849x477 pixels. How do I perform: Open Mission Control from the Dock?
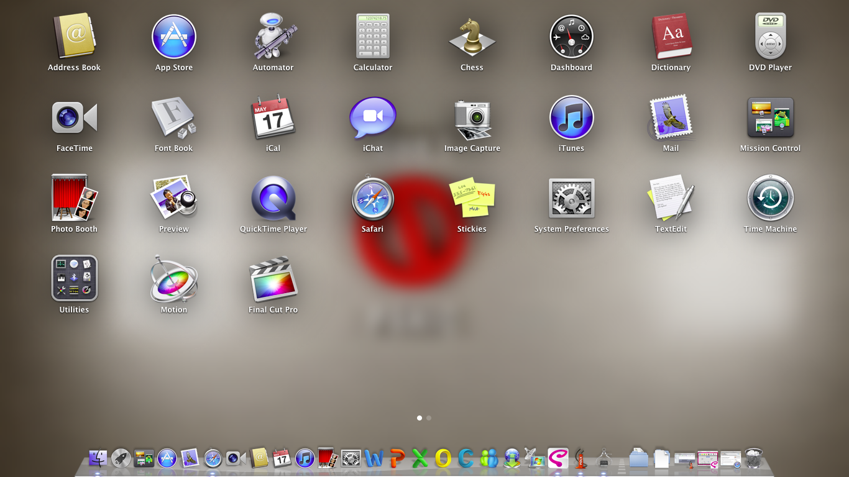pos(144,459)
